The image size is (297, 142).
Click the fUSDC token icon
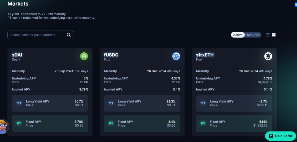pyautogui.click(x=176, y=56)
